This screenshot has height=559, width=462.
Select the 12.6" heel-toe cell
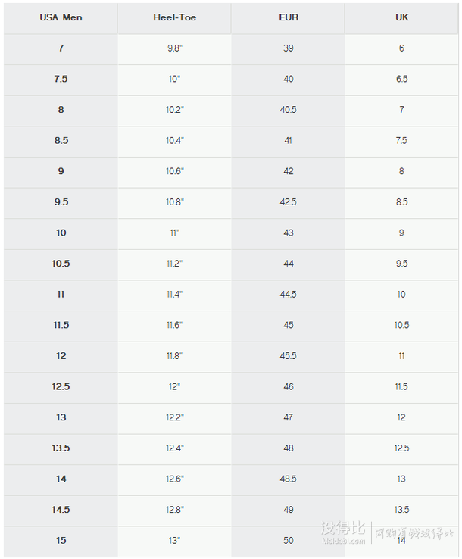click(x=174, y=479)
